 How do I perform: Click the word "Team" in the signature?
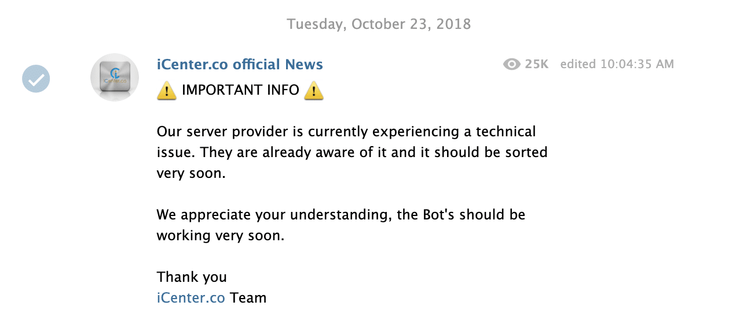pos(248,298)
